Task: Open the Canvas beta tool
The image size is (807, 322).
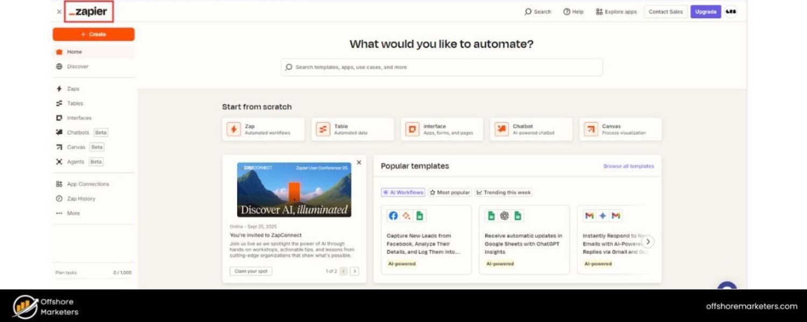Action: 76,147
